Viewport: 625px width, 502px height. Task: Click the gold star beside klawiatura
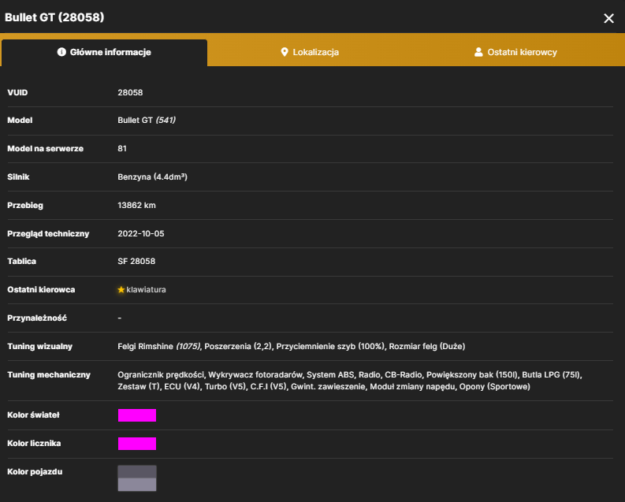point(121,290)
